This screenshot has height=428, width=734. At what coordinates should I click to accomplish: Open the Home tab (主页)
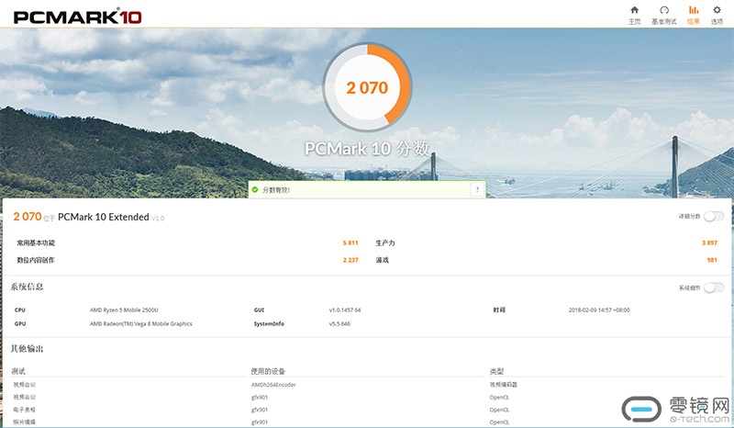[x=634, y=15]
